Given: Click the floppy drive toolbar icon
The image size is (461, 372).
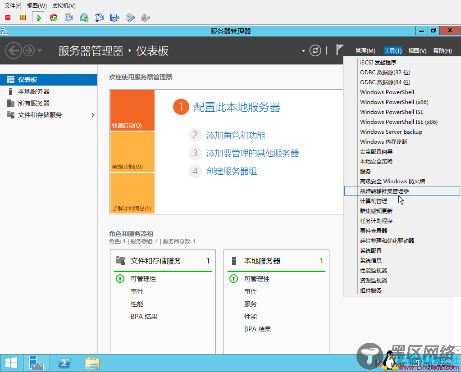Looking at the screenshot, I should click(114, 18).
